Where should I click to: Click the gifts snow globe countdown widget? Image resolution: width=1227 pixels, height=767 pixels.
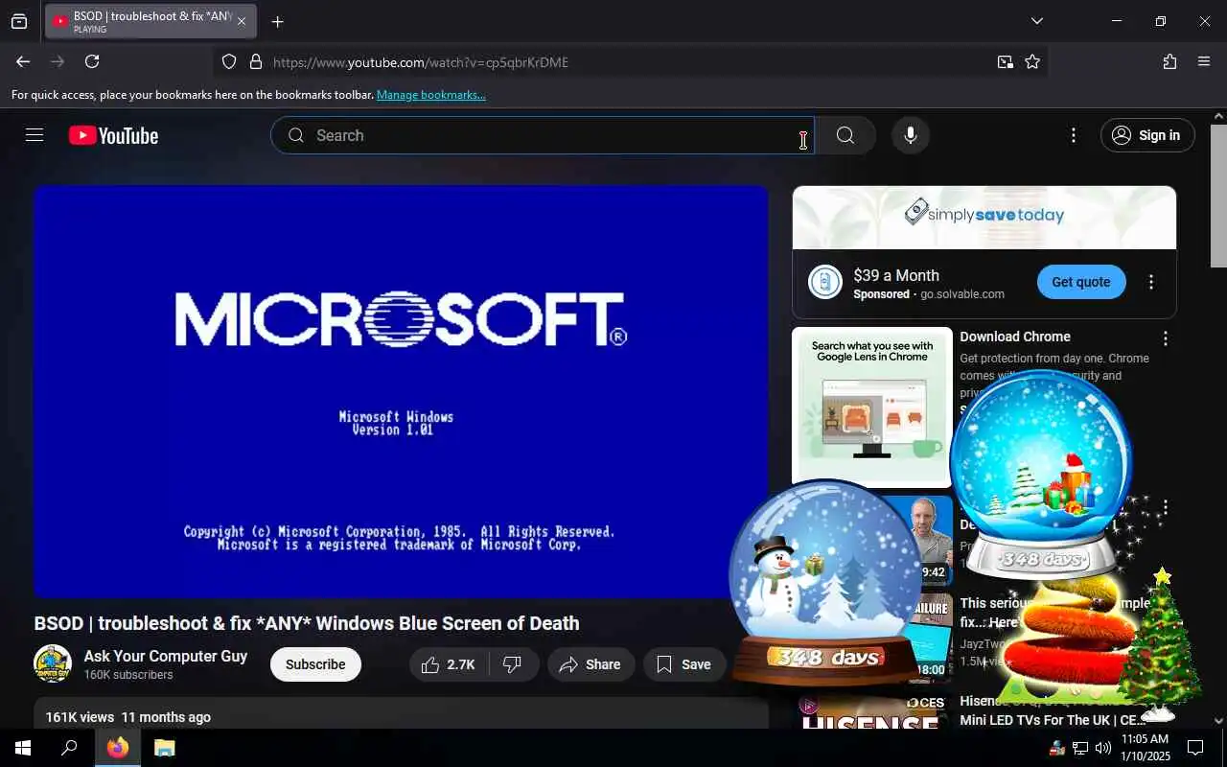coord(1041,474)
